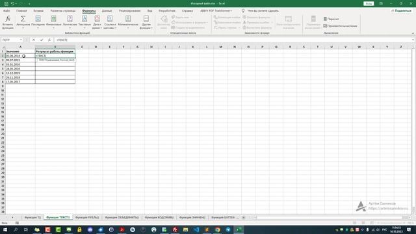Open the Help (Справка) tab
This screenshot has height=234, width=416.
point(187,10)
